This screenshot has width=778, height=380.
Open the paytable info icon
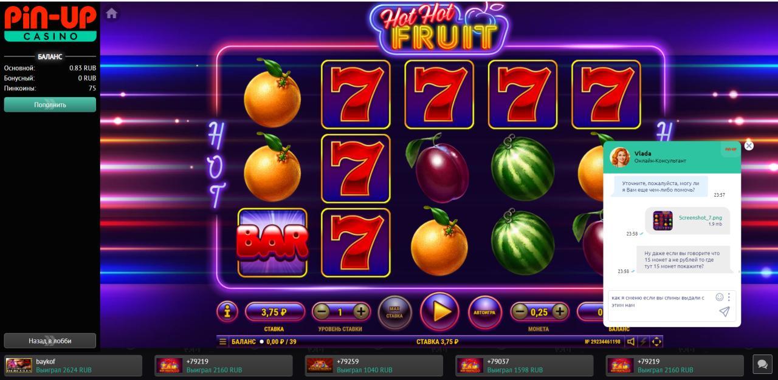(x=227, y=311)
